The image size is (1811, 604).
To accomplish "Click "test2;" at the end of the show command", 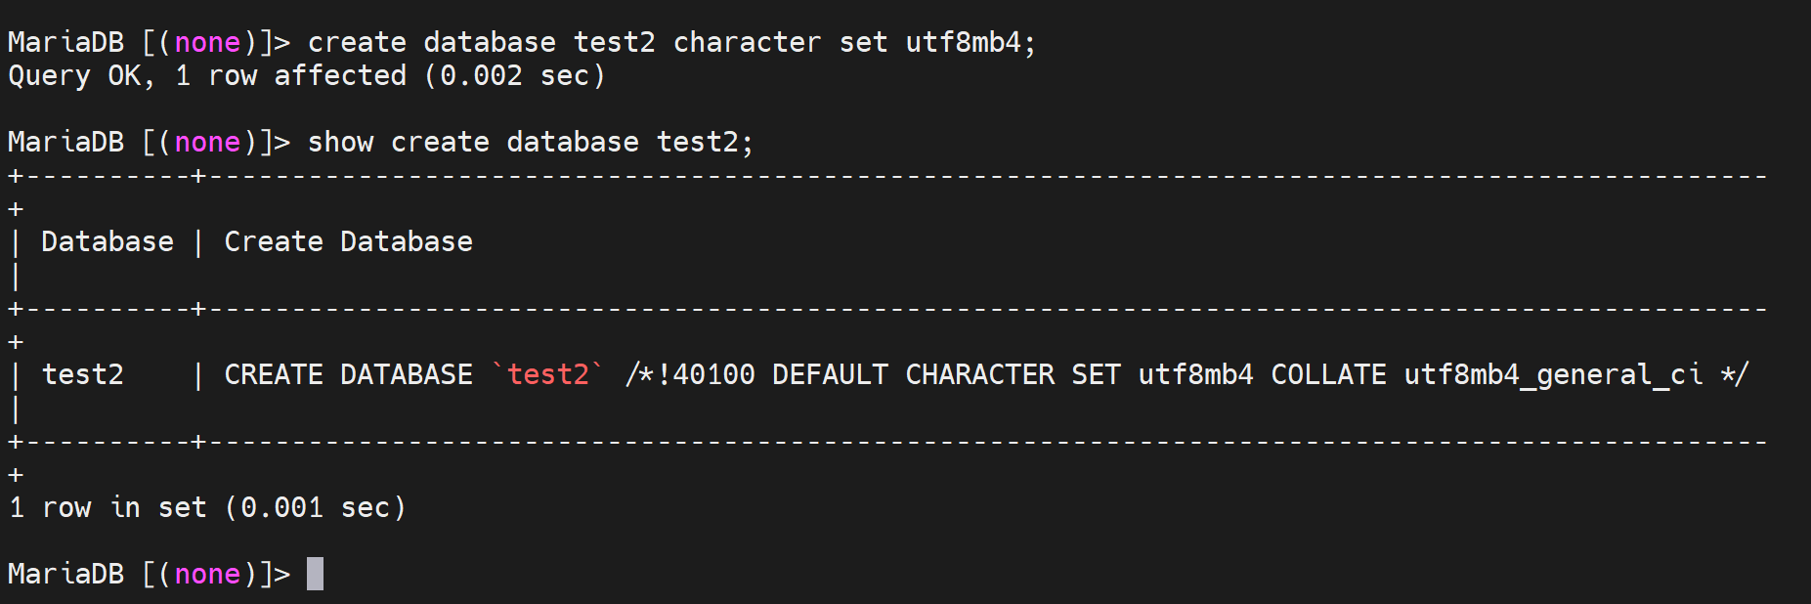I will tap(705, 143).
